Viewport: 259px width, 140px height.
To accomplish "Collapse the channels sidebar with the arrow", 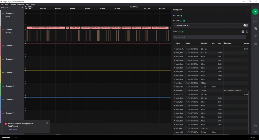I will [x=23, y=8].
